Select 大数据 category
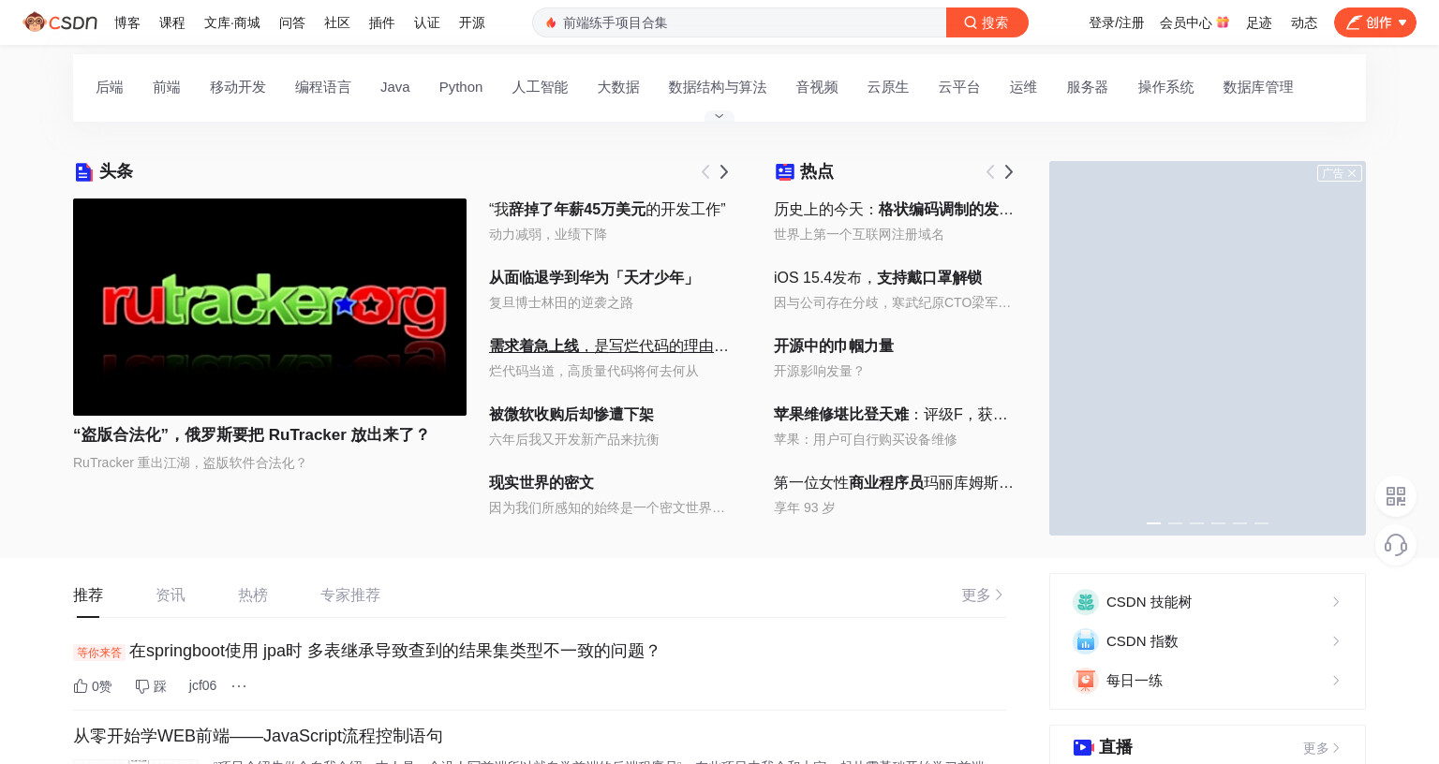Image resolution: width=1439 pixels, height=764 pixels. point(618,87)
